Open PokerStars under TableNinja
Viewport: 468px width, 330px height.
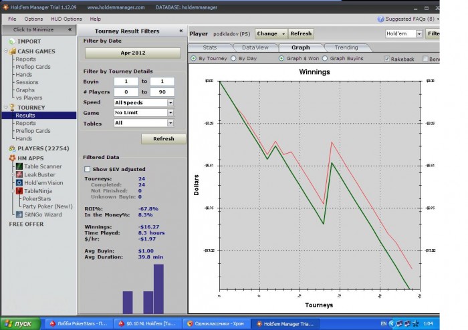(37, 198)
